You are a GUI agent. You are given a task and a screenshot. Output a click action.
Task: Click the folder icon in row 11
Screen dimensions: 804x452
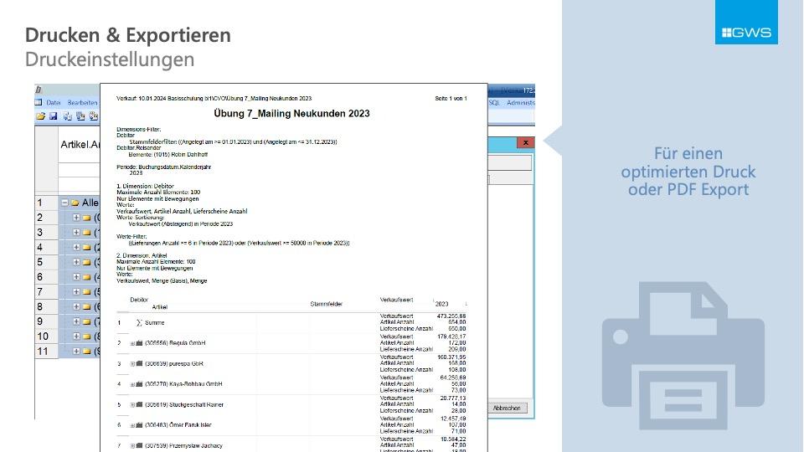tap(86, 352)
